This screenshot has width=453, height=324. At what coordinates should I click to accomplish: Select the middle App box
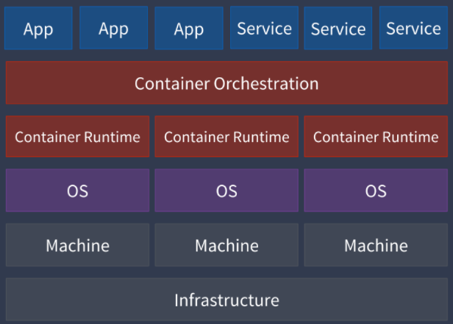tap(113, 29)
